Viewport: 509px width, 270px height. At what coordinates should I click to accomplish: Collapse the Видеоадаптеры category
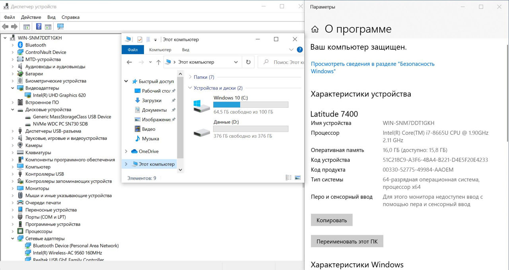pyautogui.click(x=13, y=88)
